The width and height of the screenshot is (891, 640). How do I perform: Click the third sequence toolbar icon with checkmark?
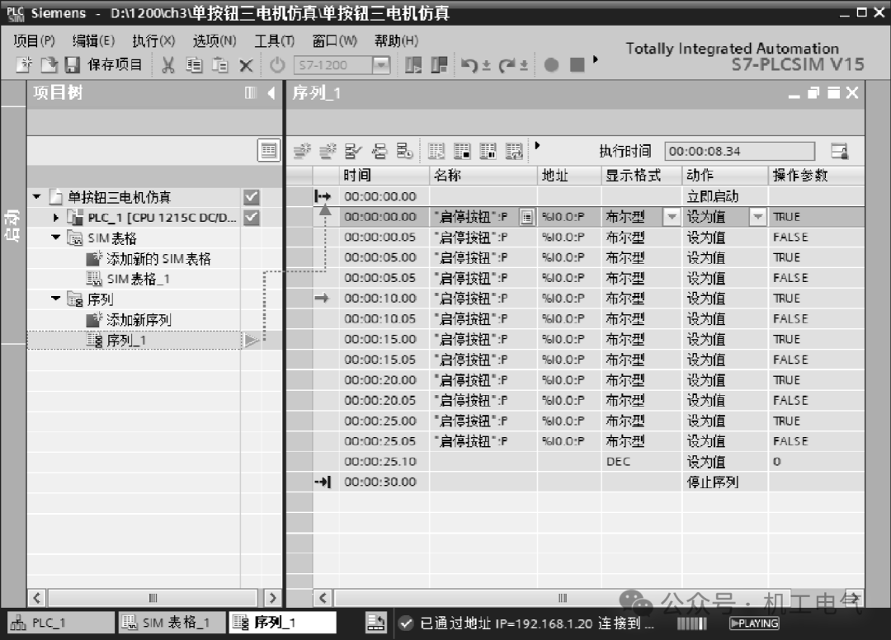point(353,151)
